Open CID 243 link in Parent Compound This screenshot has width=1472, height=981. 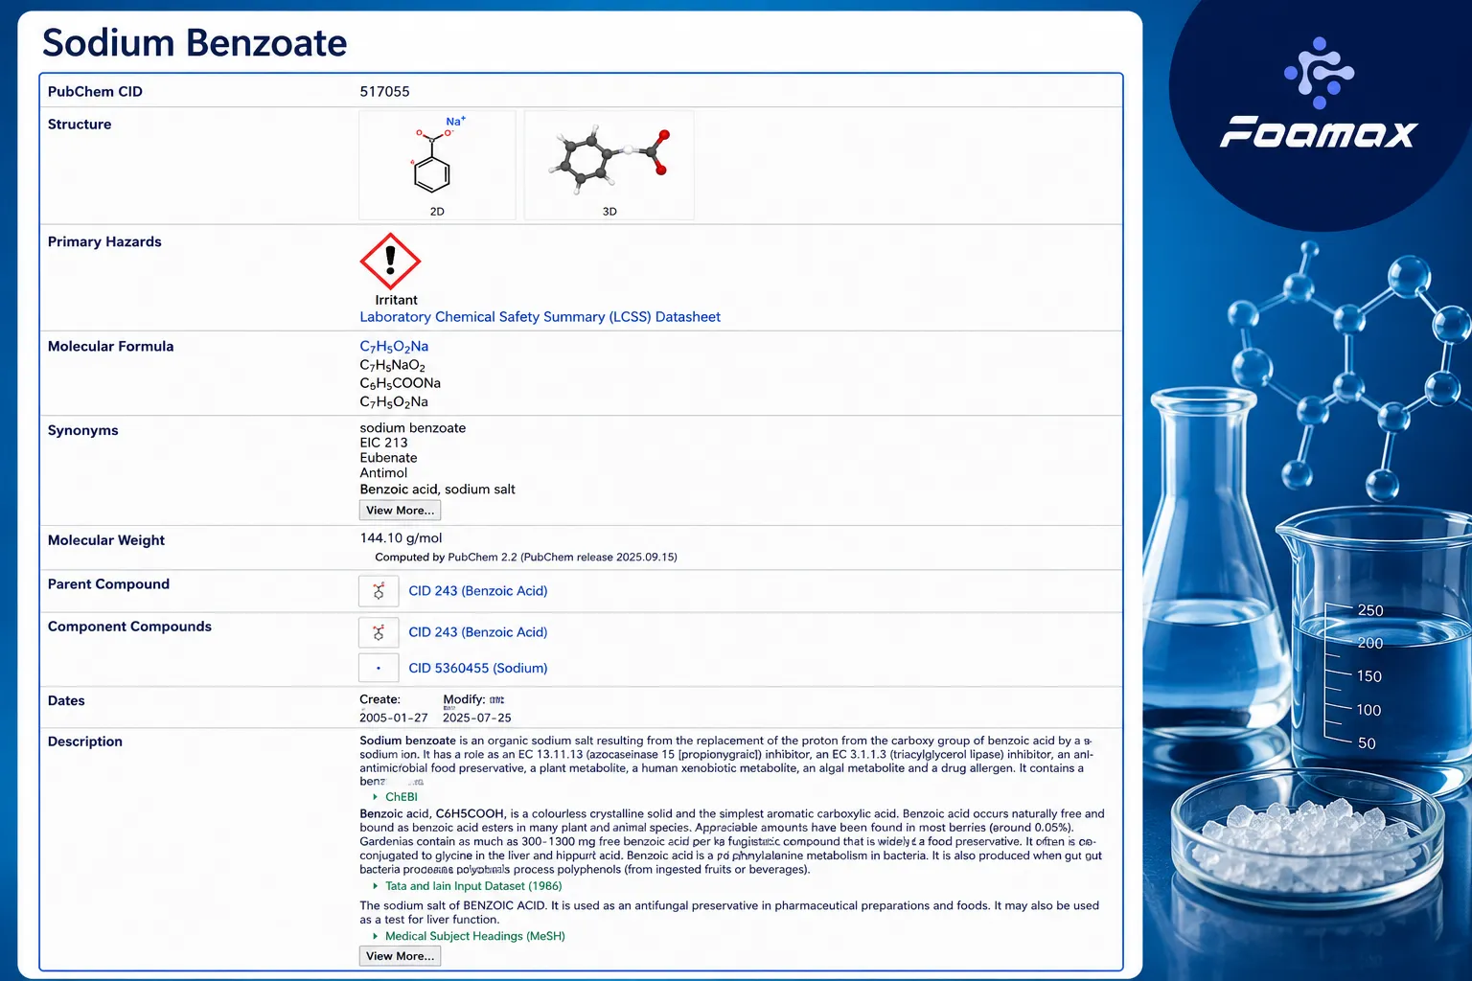click(478, 591)
